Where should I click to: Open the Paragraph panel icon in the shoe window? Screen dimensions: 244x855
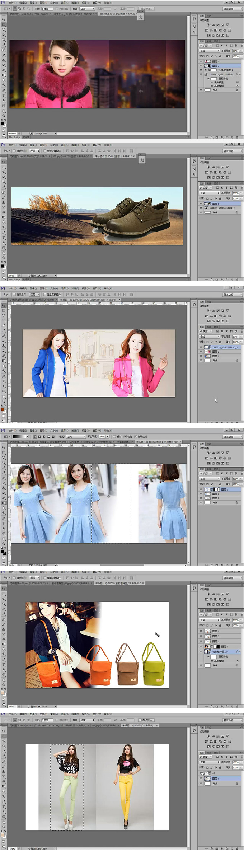click(x=194, y=174)
